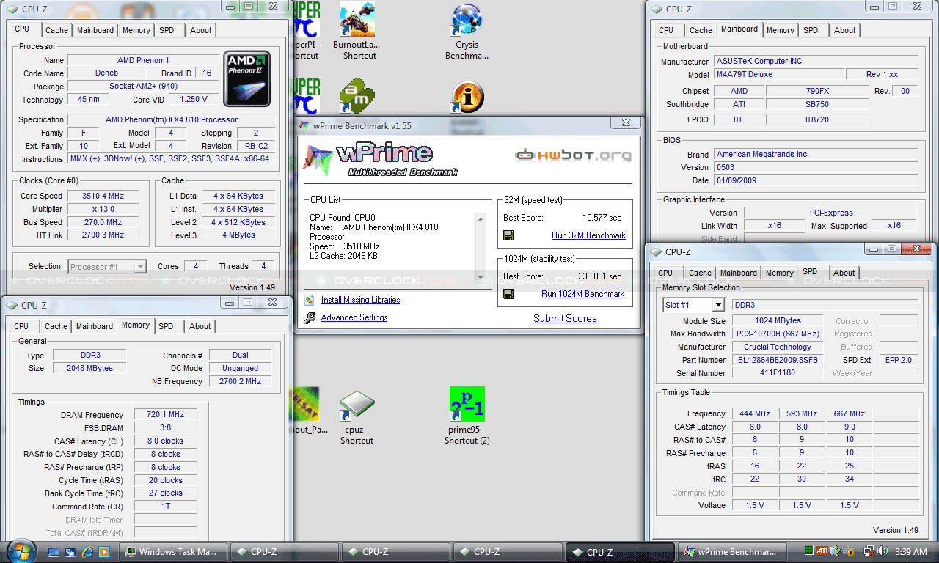
Task: Click Switch Between Windows quick launch icon
Action: click(x=70, y=552)
